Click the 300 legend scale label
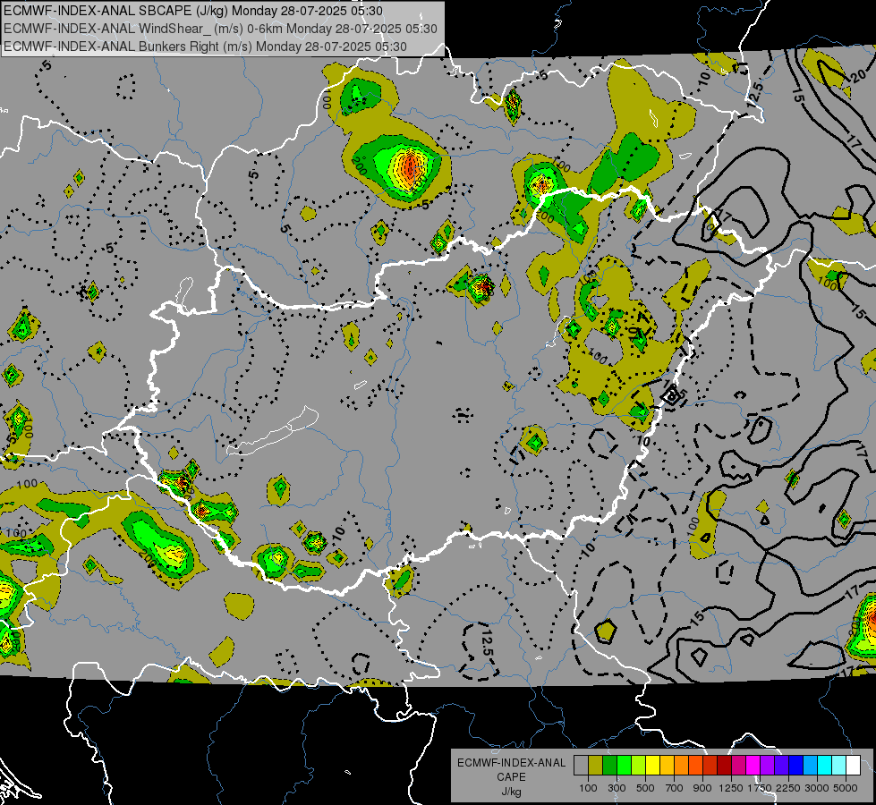 click(x=617, y=788)
